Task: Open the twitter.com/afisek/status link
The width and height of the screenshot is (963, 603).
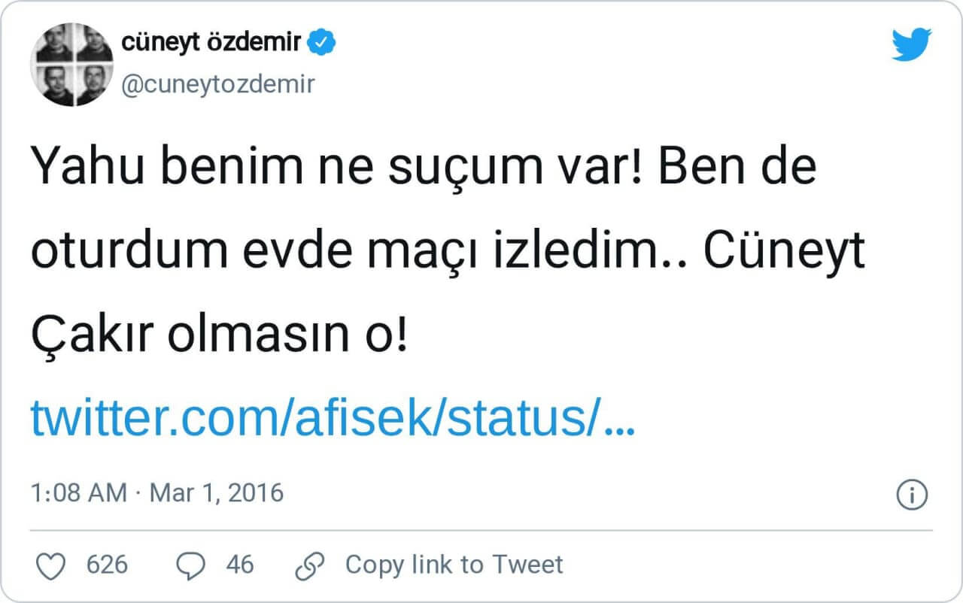Action: tap(333, 420)
